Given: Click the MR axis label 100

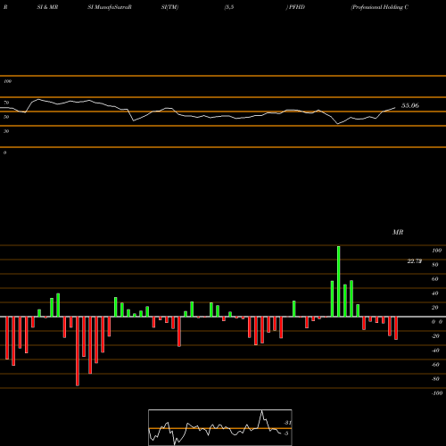Looking at the screenshot, I should (436, 251).
